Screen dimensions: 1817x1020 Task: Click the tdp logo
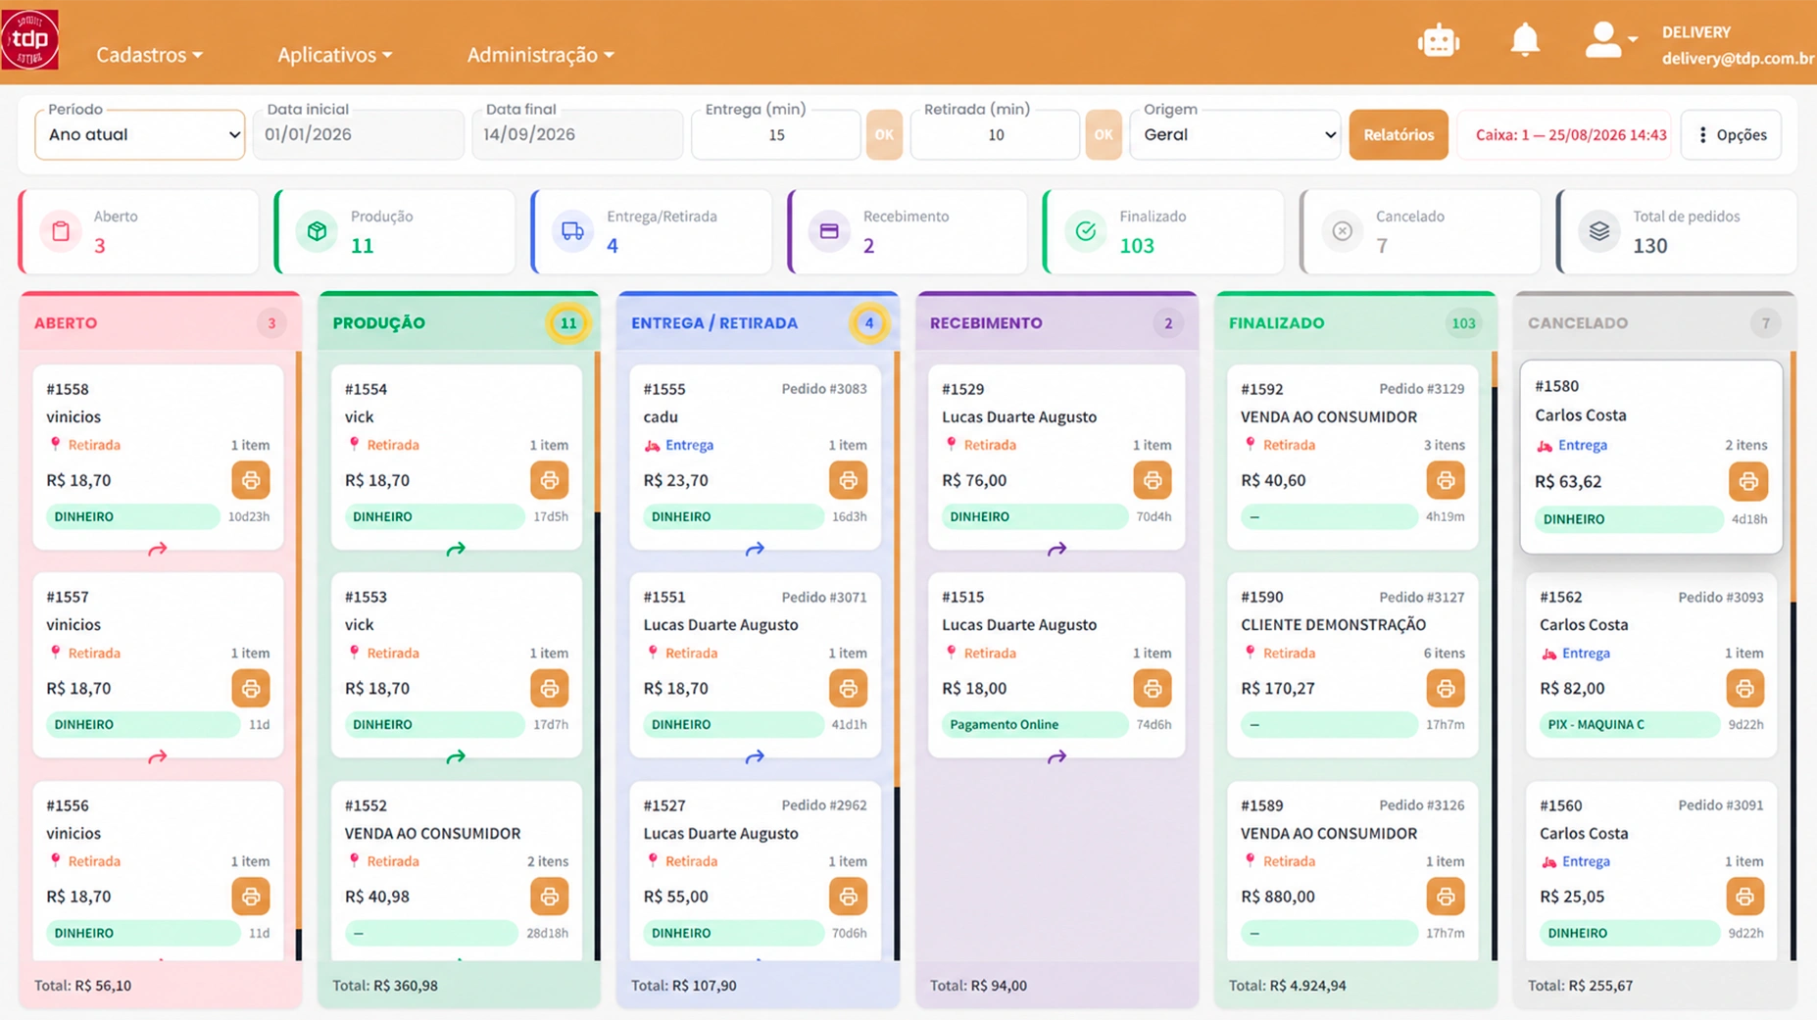click(30, 39)
